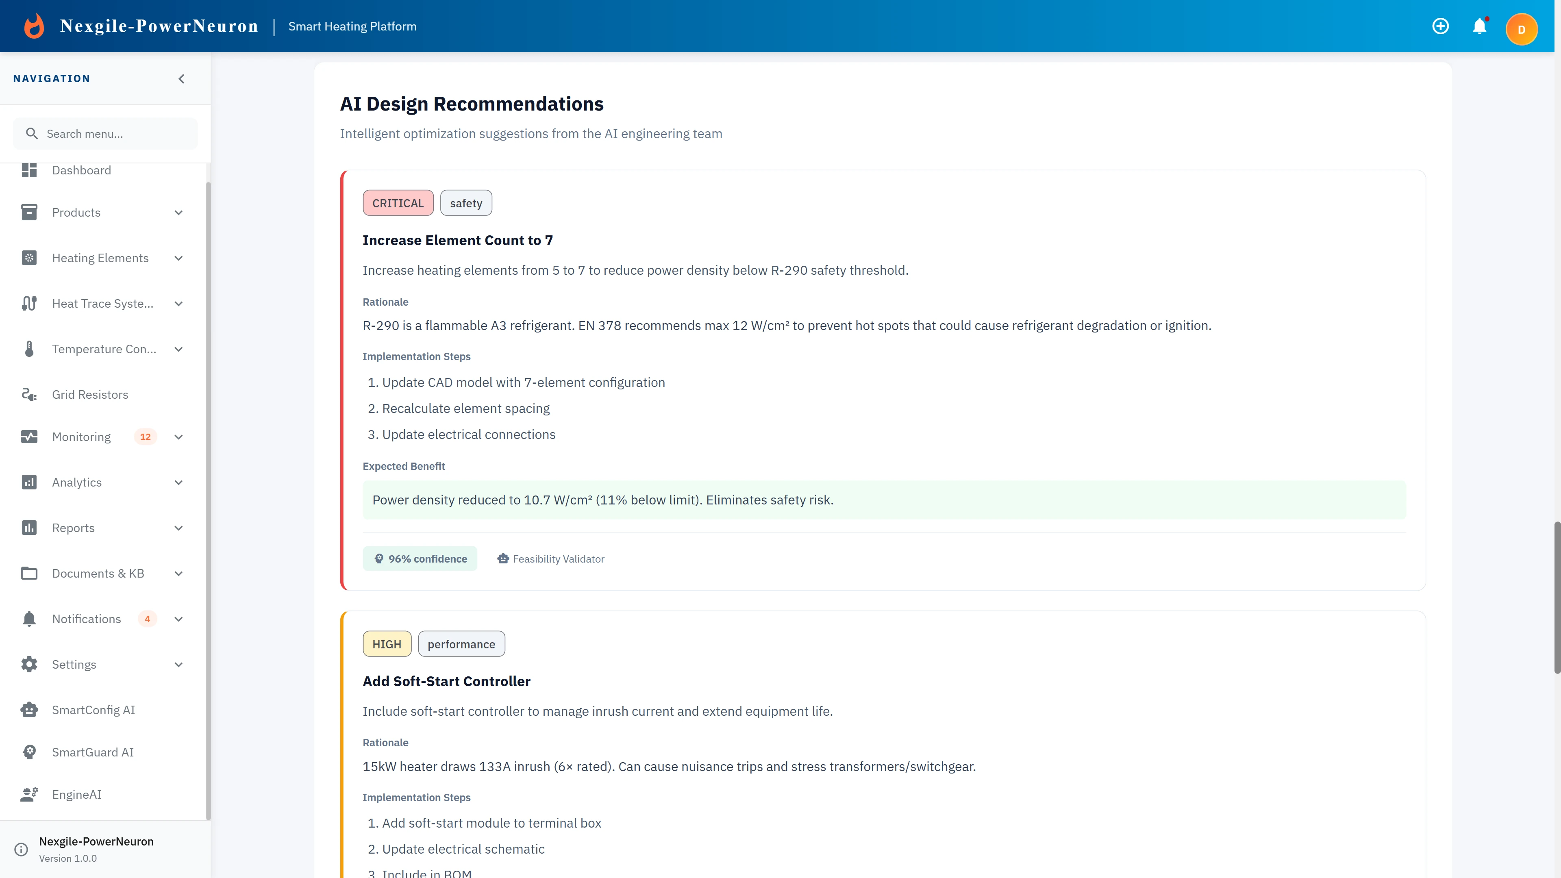The height and width of the screenshot is (878, 1561).
Task: Click the 96% confidence indicator
Action: (420, 558)
